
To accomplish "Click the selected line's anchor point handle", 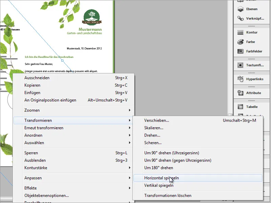I will click(x=62, y=61).
